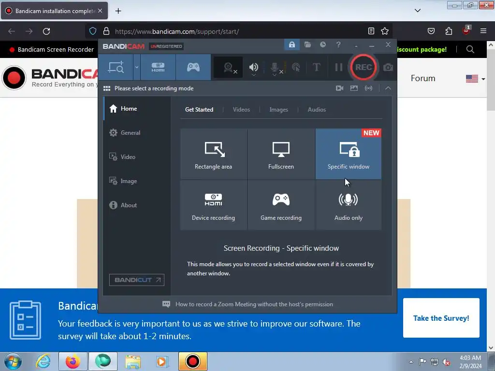The height and width of the screenshot is (371, 495).
Task: Switch to the Get Started tab
Action: pyautogui.click(x=199, y=110)
